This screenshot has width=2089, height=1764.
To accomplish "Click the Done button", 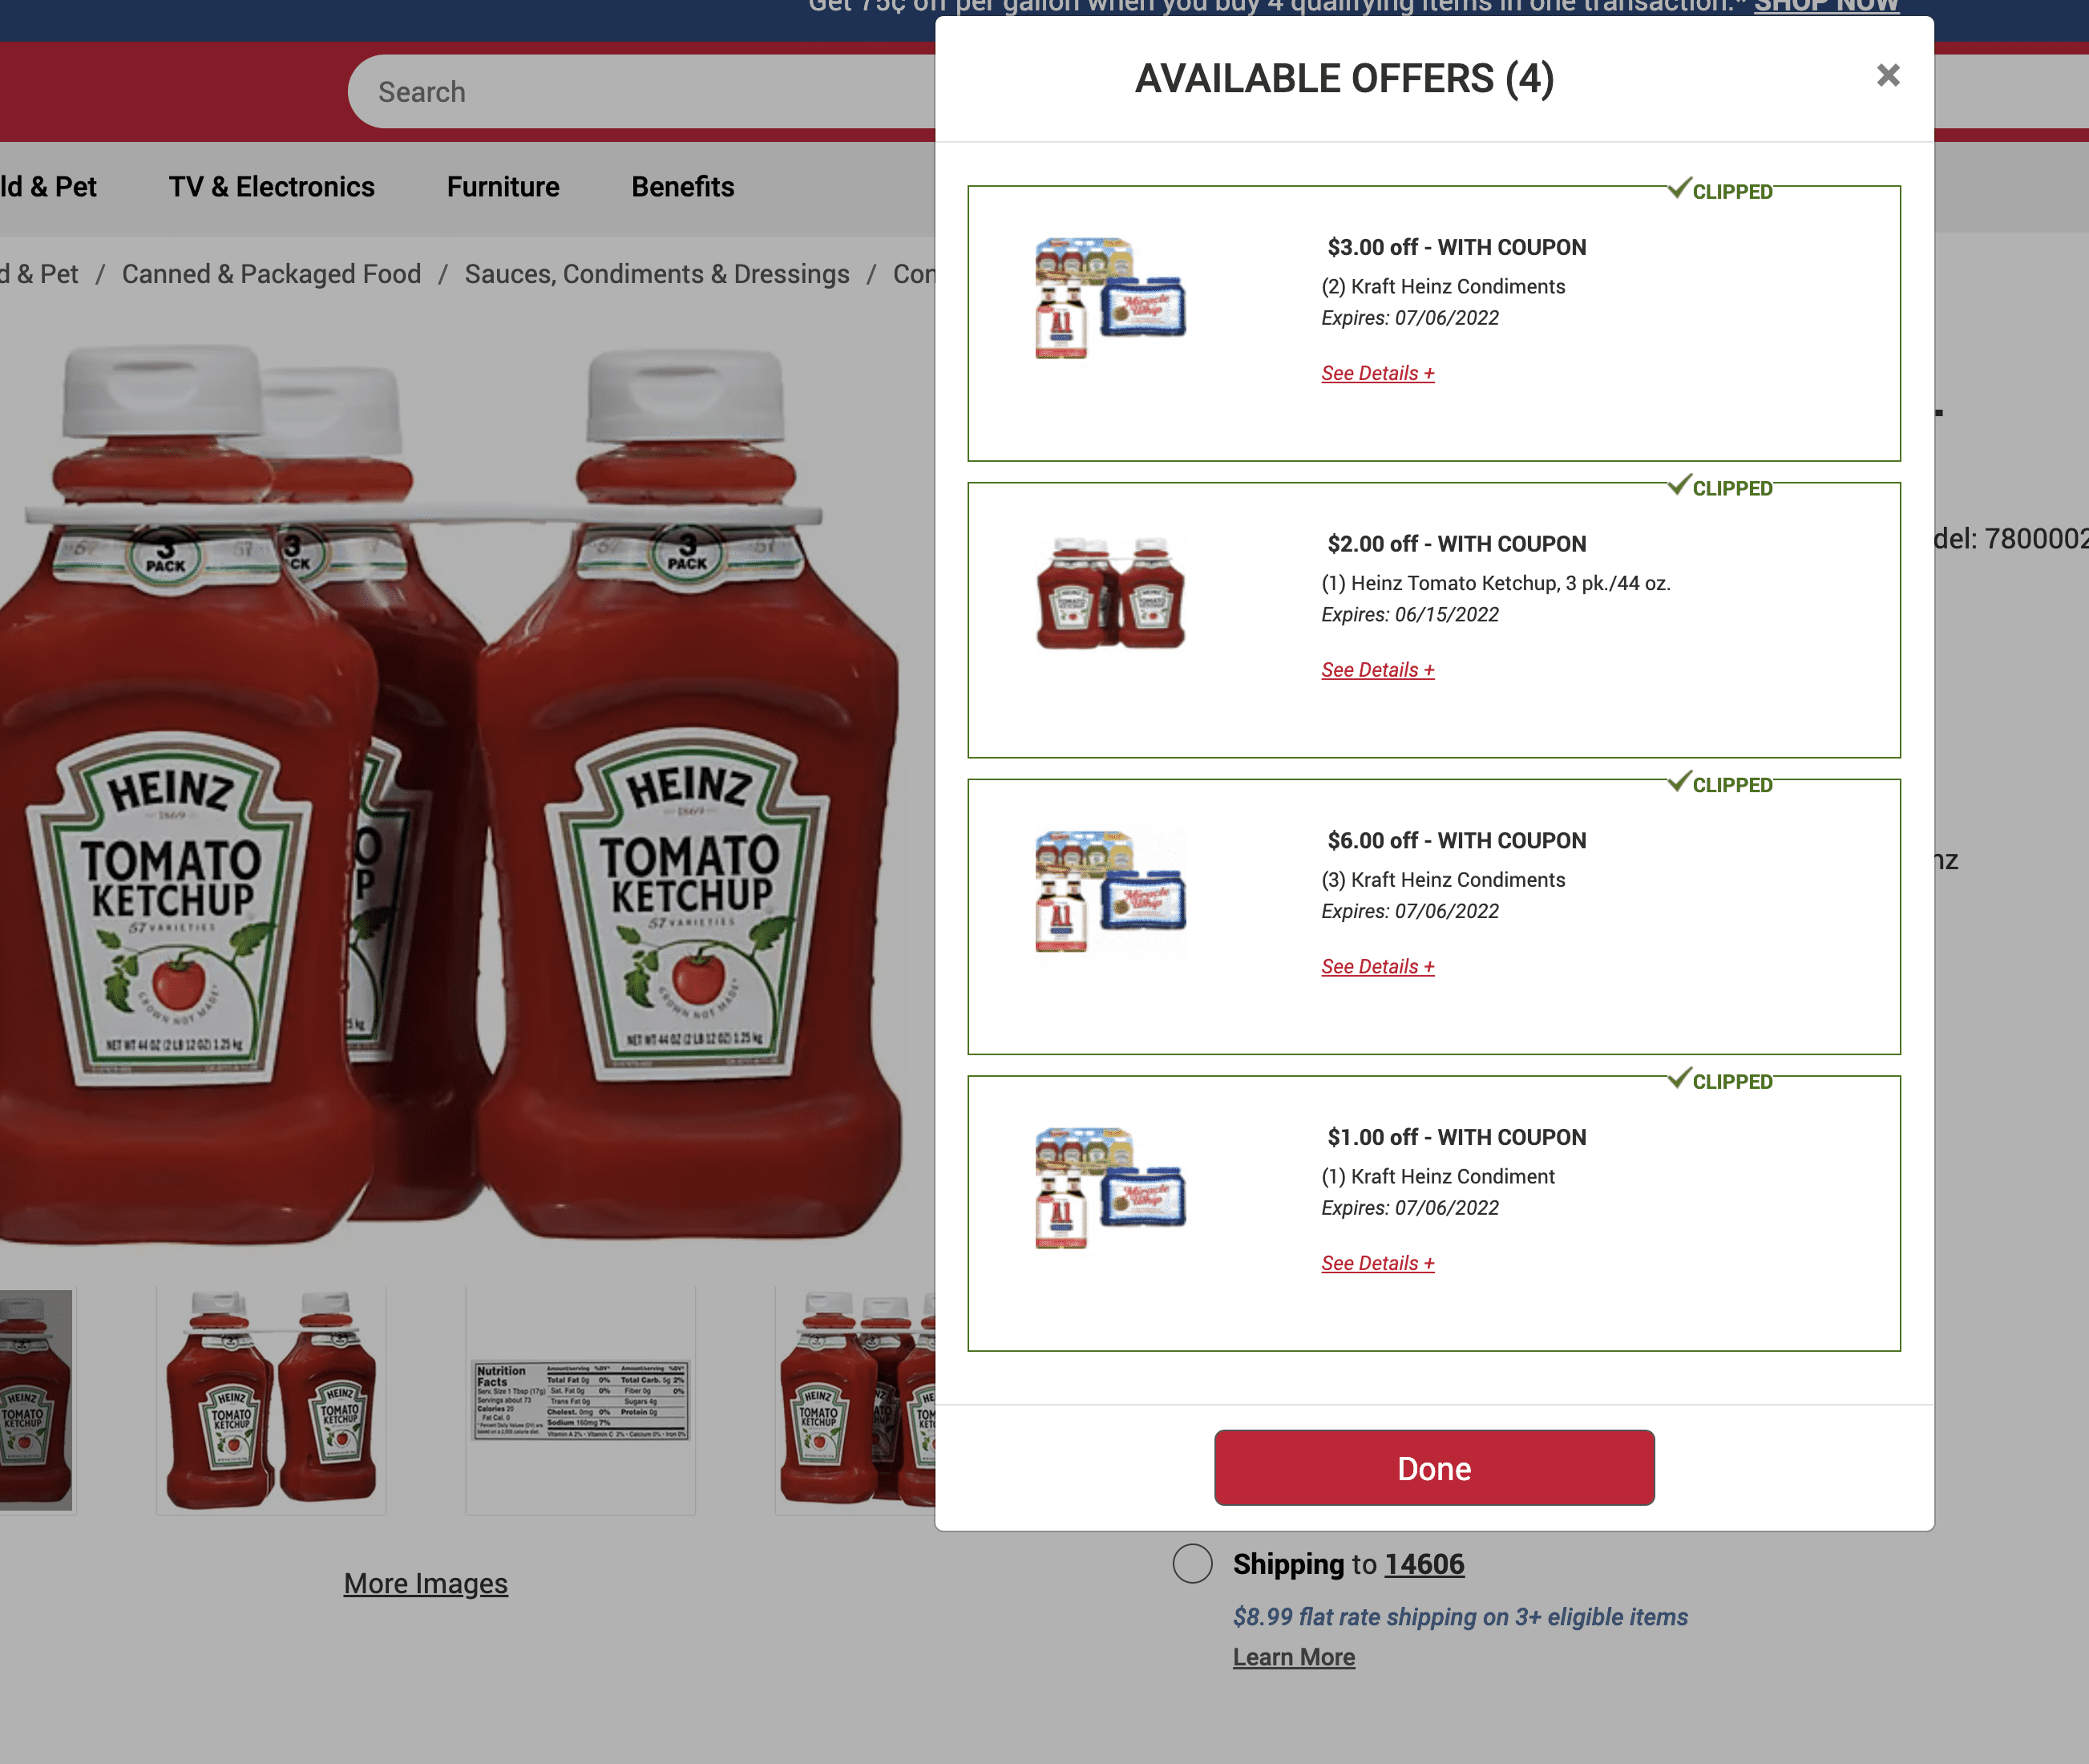I will tap(1433, 1467).
